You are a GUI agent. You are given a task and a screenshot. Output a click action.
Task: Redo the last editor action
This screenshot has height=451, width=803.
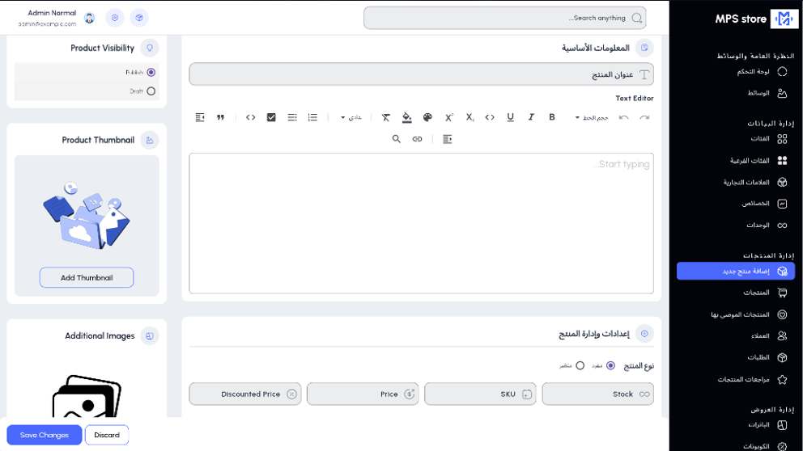point(644,118)
